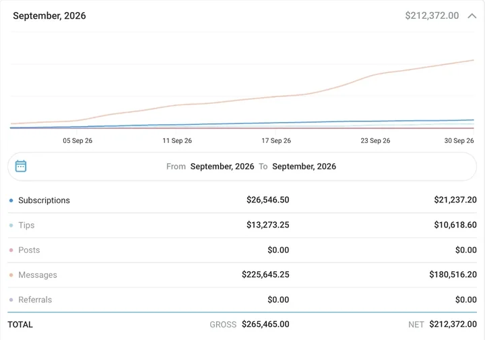485x340 pixels.
Task: Click the gross total $265,465.00
Action: (265, 324)
